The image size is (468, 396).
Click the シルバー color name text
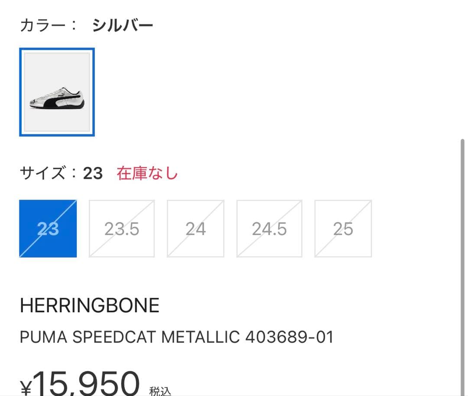pyautogui.click(x=123, y=24)
